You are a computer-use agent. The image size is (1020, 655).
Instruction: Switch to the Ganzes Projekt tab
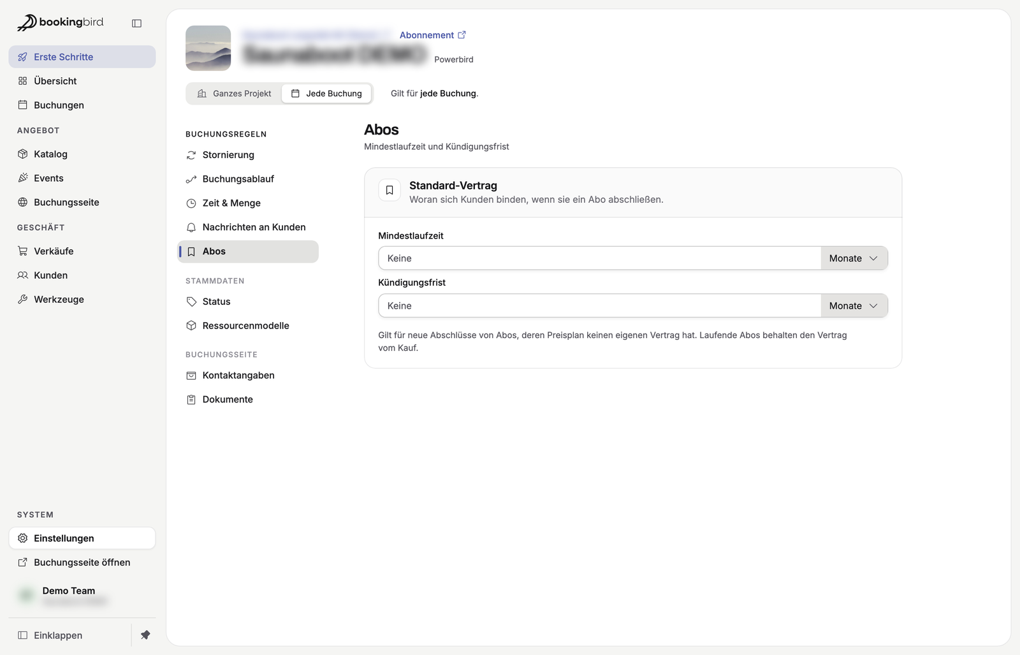(235, 94)
